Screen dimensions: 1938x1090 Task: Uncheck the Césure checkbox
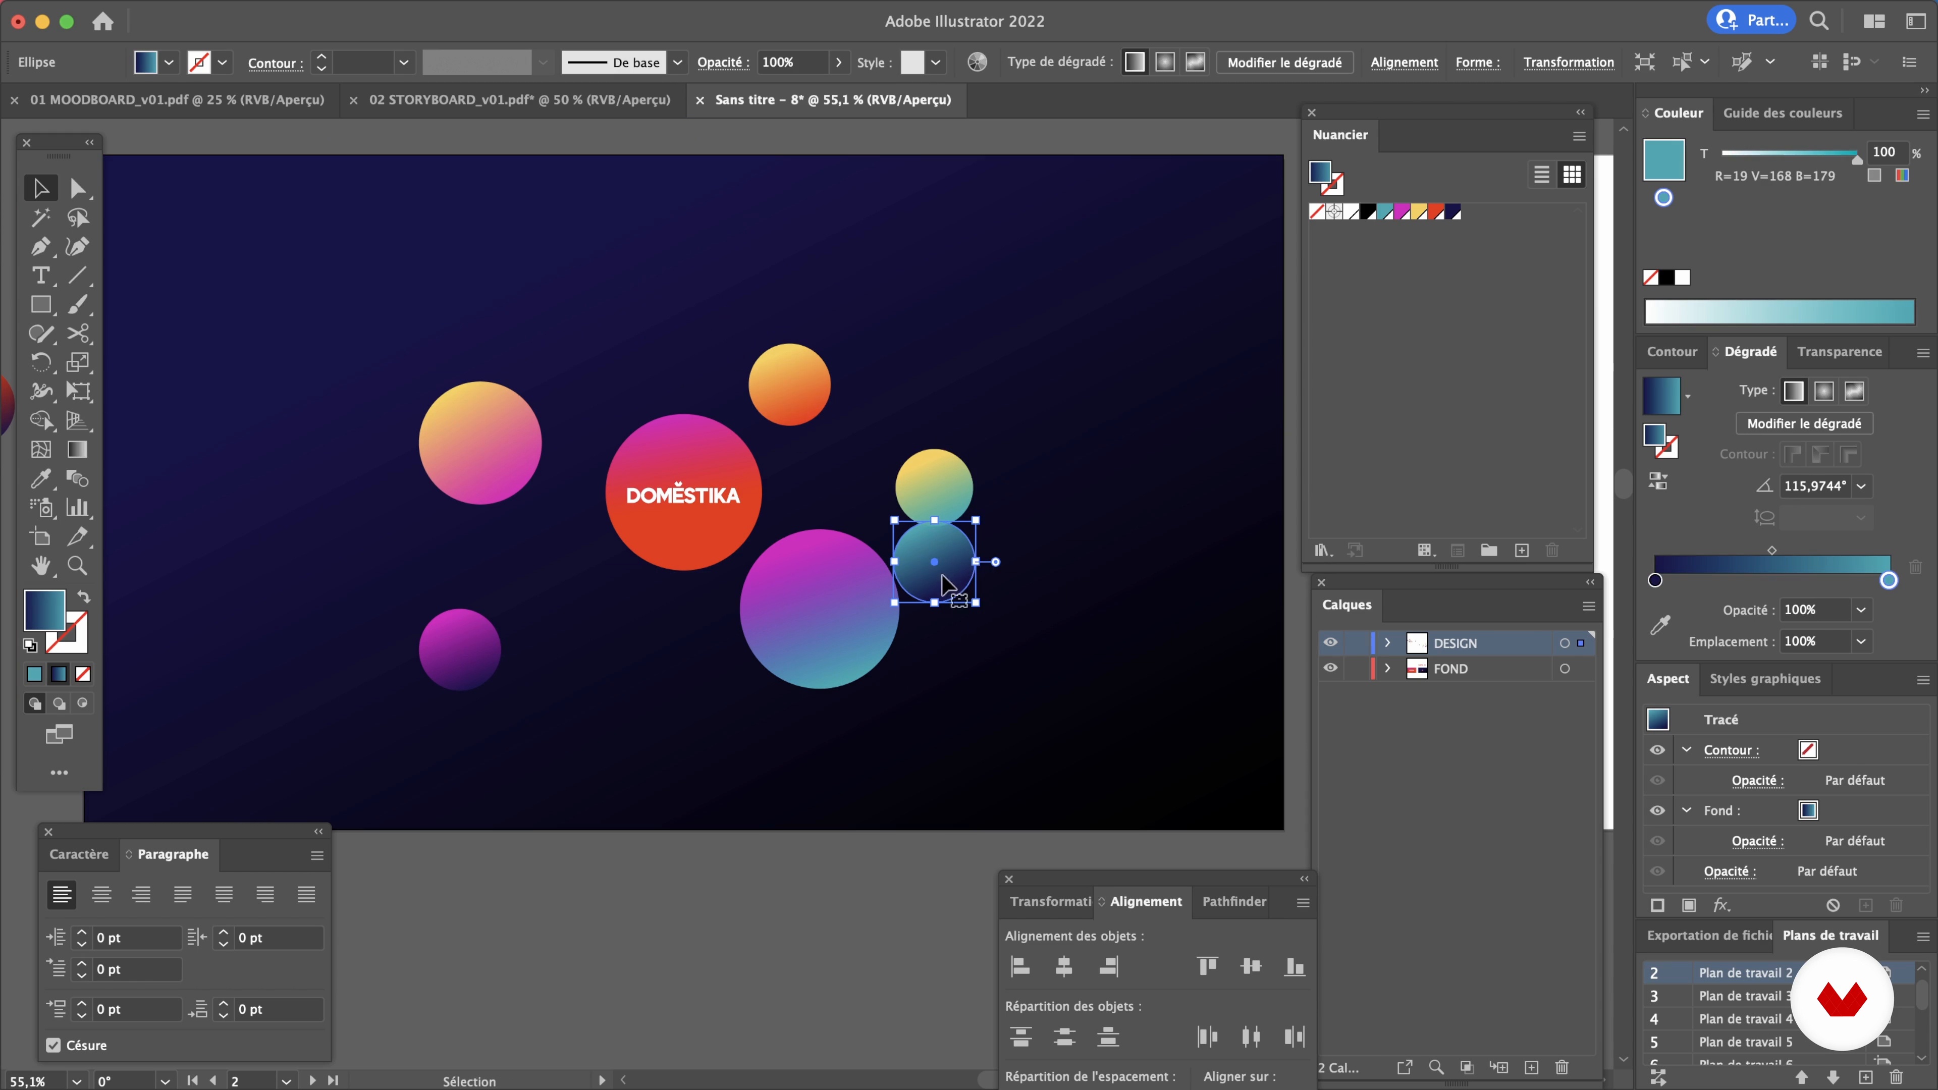click(53, 1045)
